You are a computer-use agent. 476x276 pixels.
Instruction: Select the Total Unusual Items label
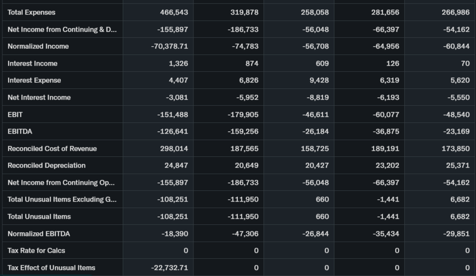[x=39, y=216]
